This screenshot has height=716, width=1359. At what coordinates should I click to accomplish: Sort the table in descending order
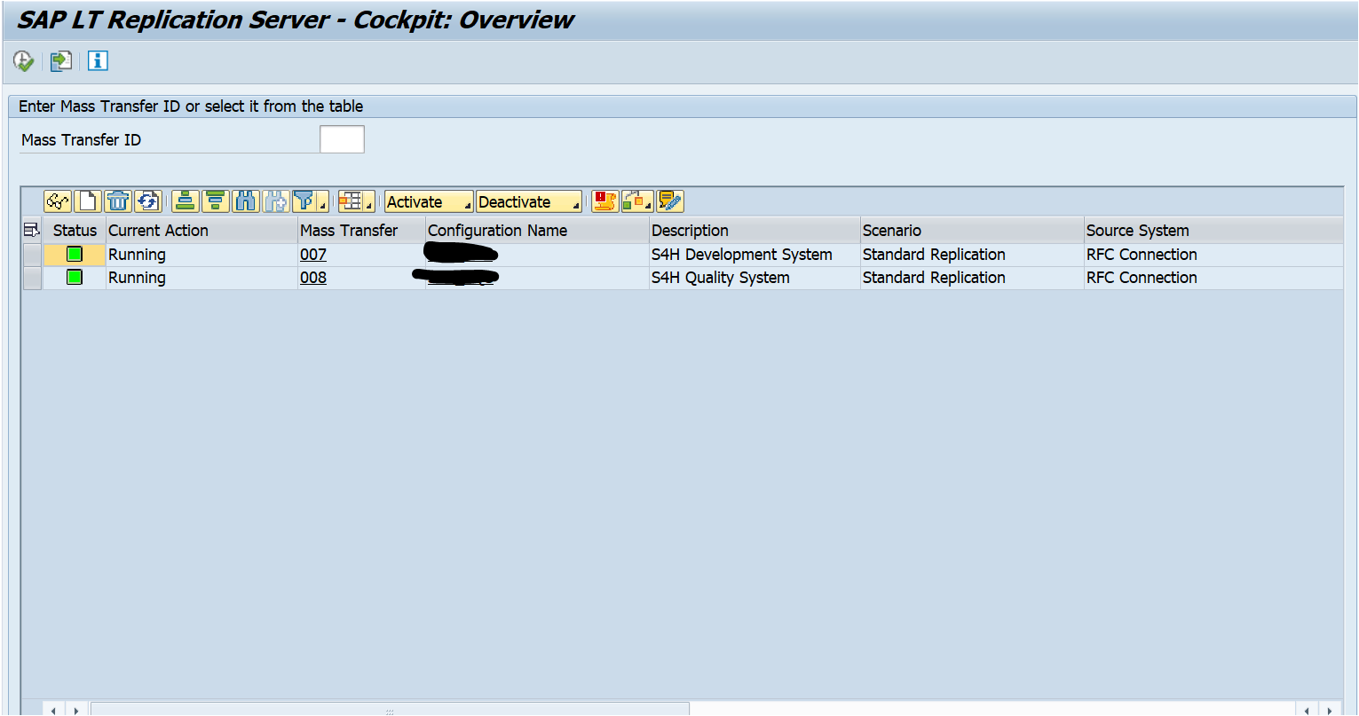pyautogui.click(x=216, y=201)
